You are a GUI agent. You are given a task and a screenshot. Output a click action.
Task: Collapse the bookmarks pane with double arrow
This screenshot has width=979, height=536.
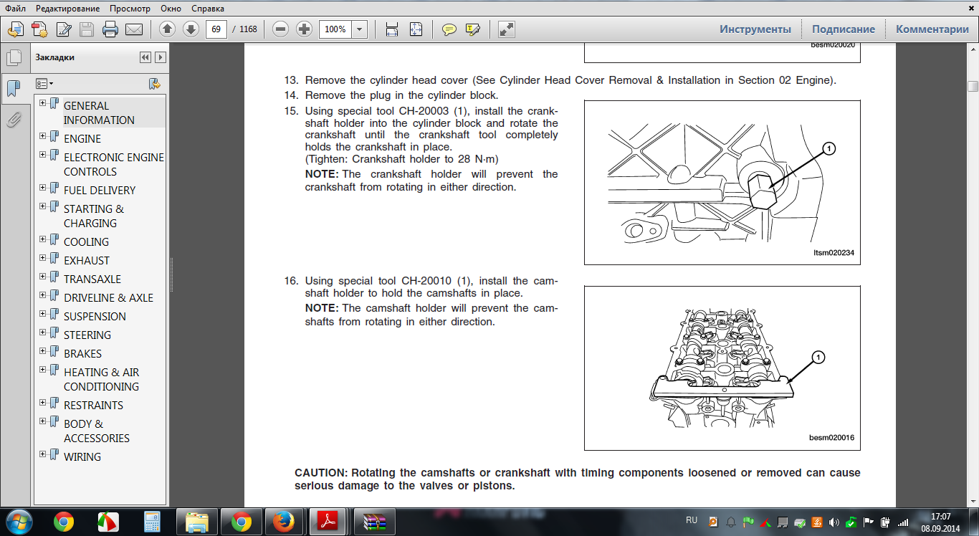[x=145, y=57]
